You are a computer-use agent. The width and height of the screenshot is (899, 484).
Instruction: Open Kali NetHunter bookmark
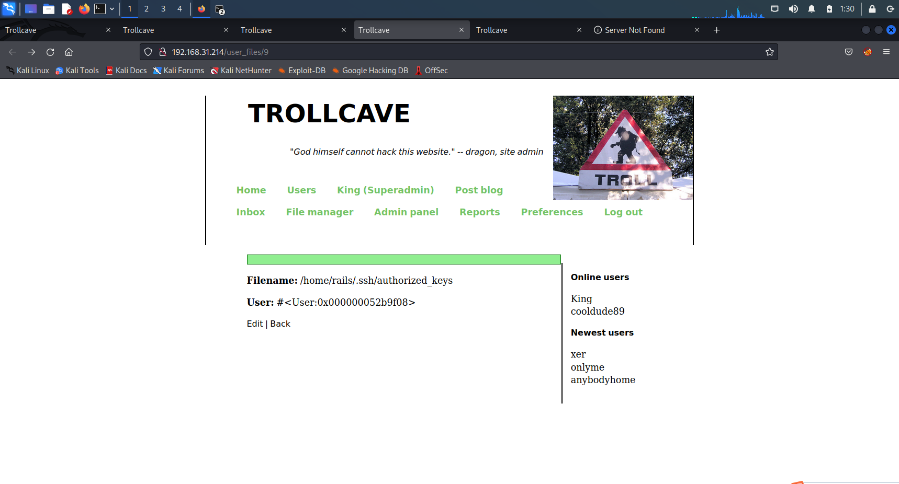pyautogui.click(x=241, y=71)
